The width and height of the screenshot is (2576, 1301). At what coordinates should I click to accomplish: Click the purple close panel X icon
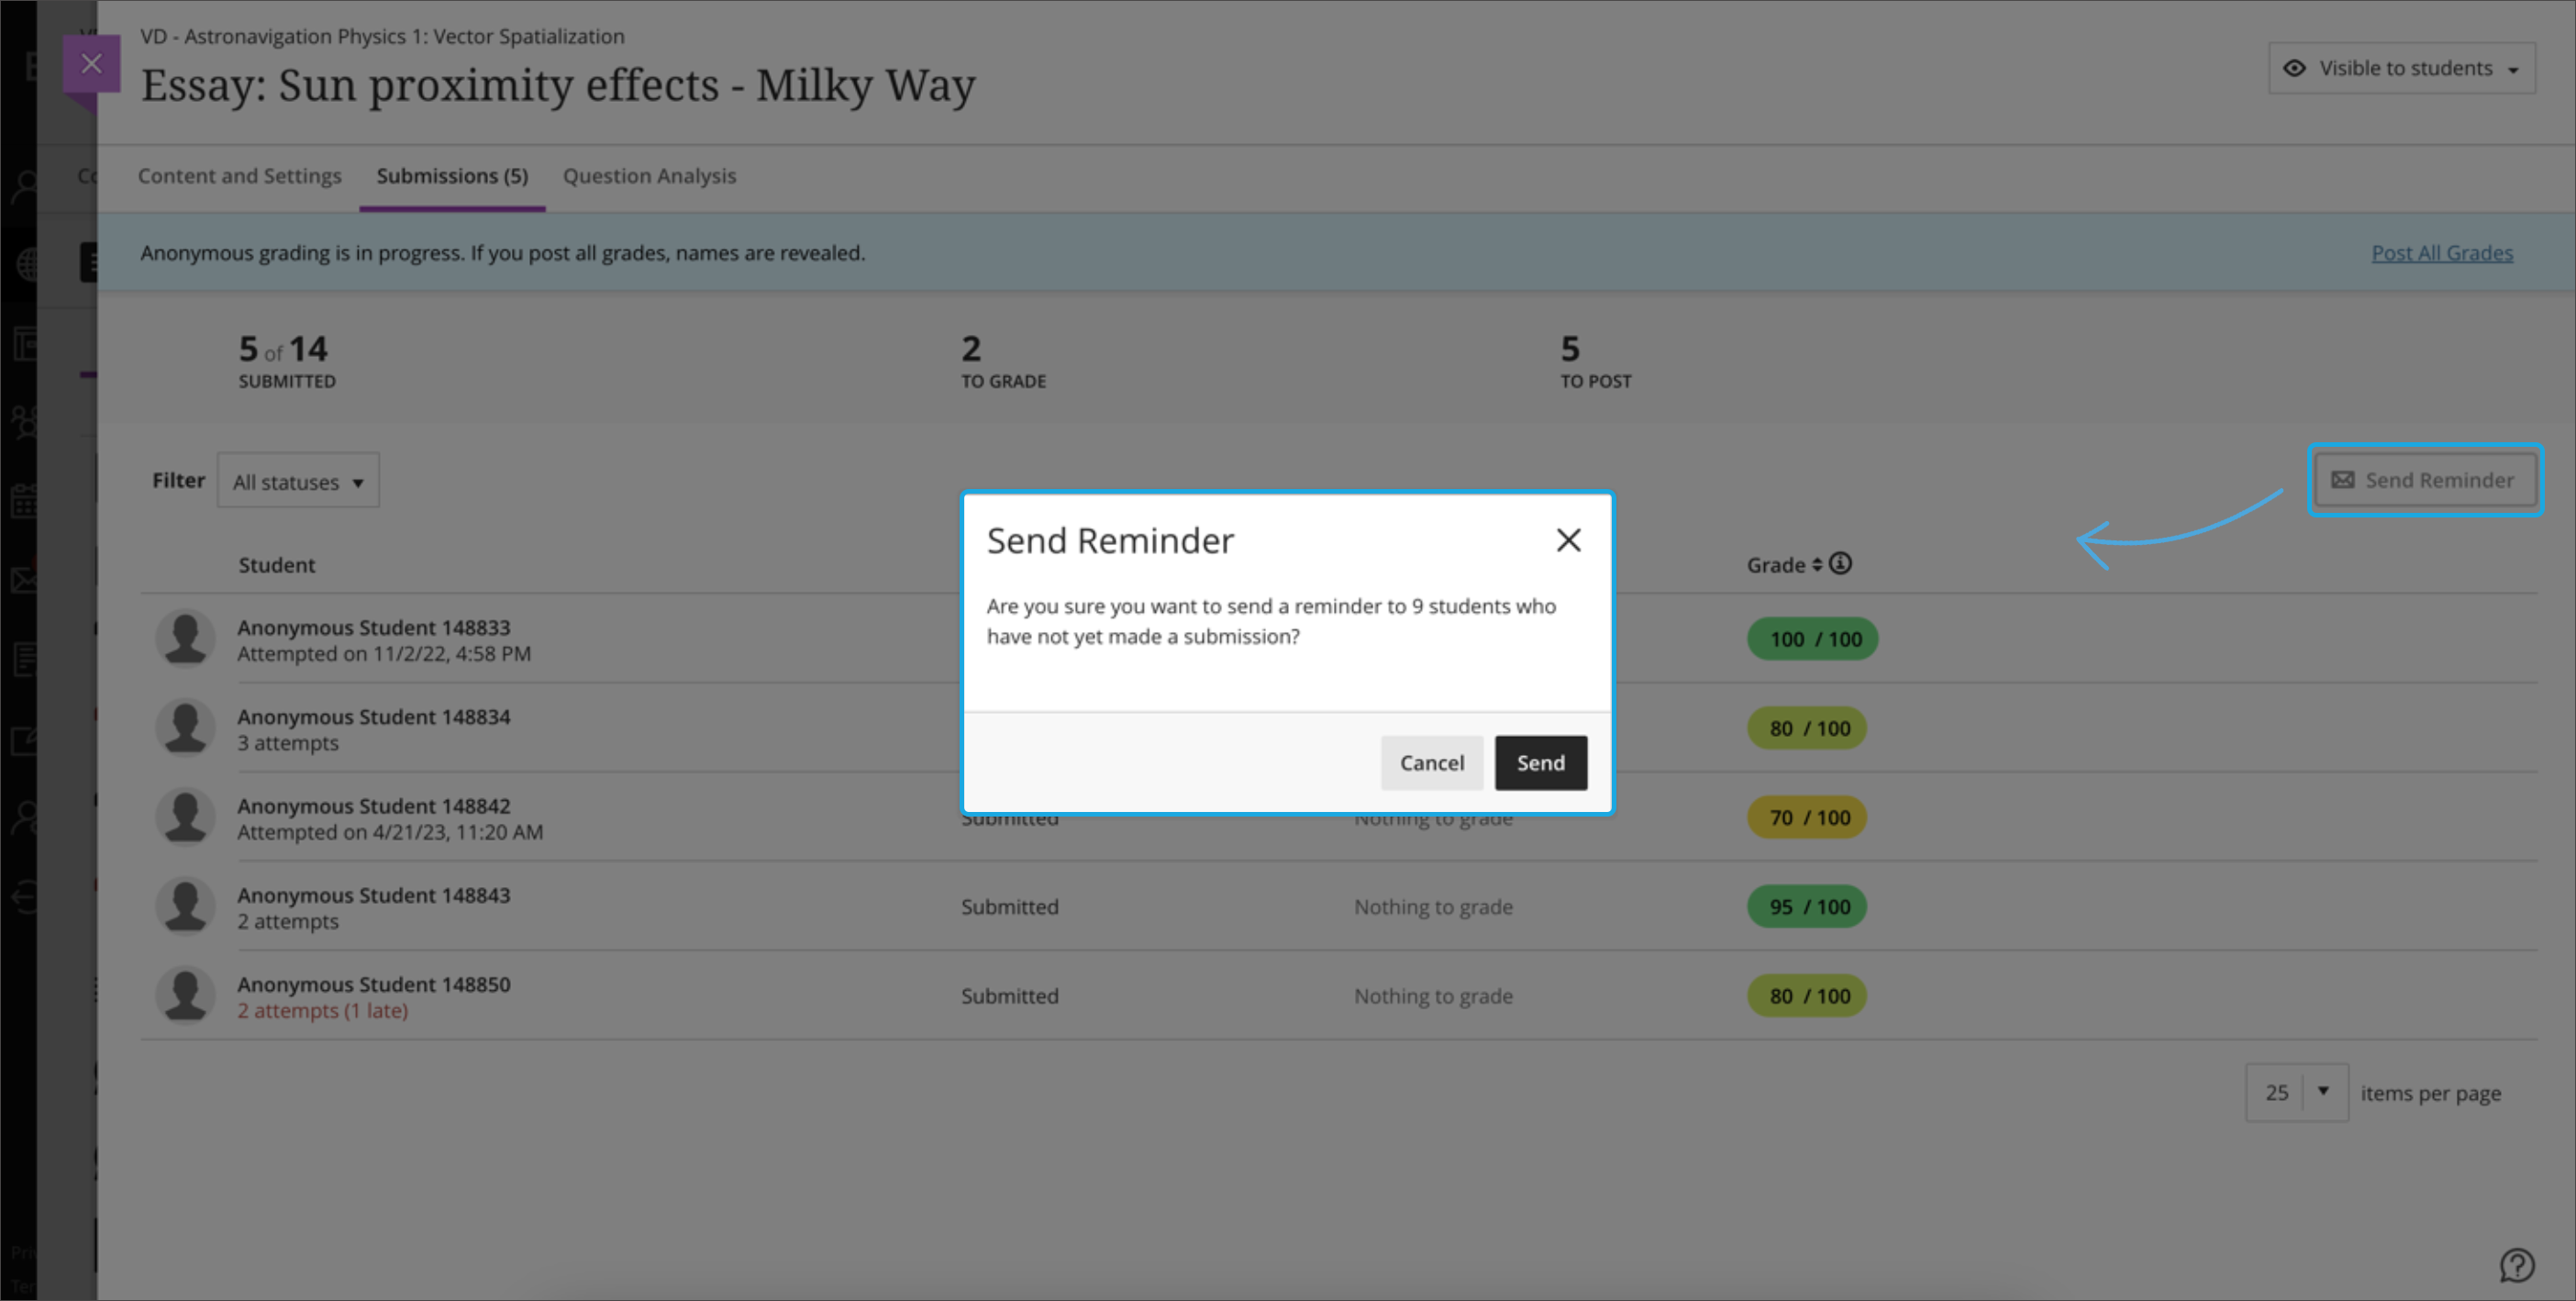tap(91, 64)
